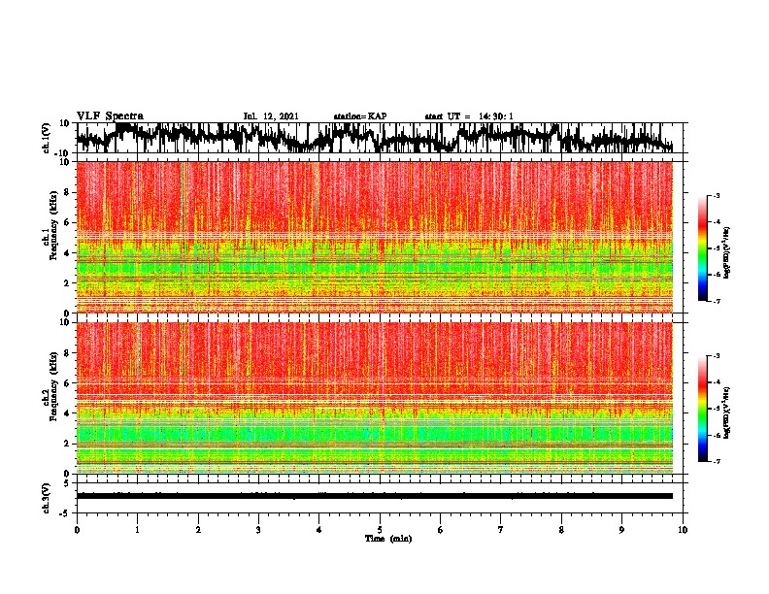Click the "ch.1(V)" waveform axis label
This screenshot has width=769, height=594.
pyautogui.click(x=45, y=138)
